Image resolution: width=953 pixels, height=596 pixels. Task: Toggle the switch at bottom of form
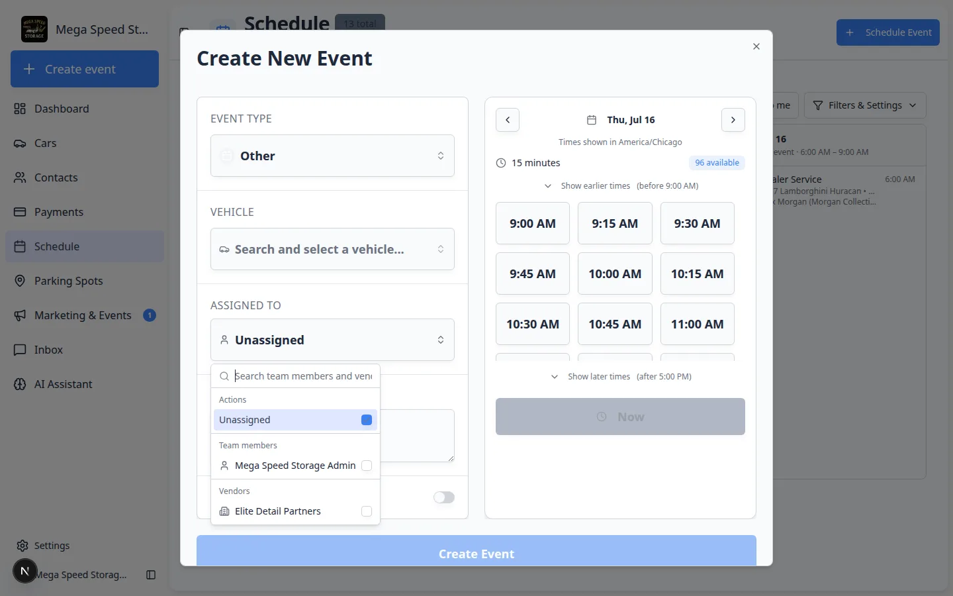pos(444,497)
